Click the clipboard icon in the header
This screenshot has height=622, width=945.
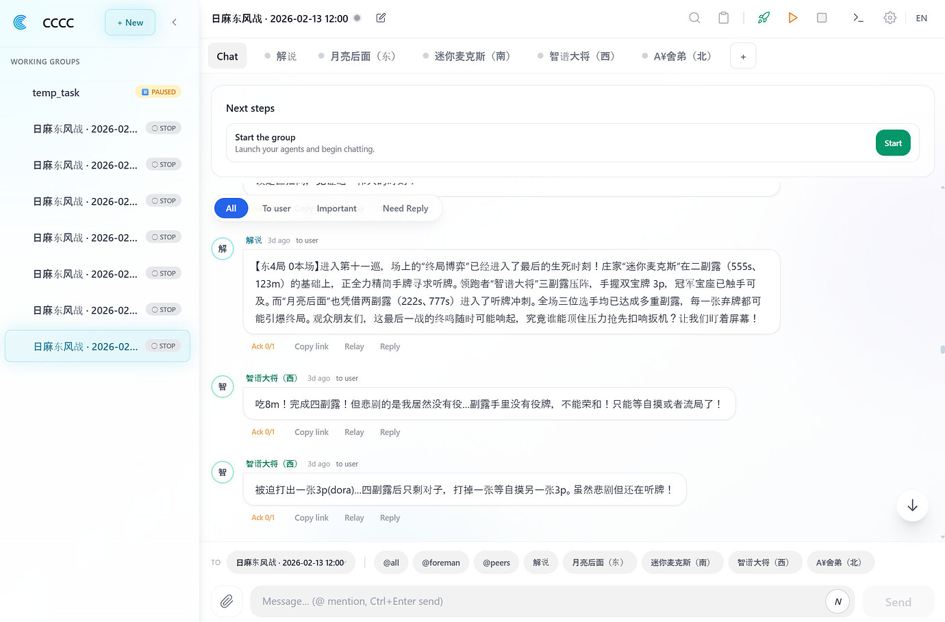tap(723, 18)
